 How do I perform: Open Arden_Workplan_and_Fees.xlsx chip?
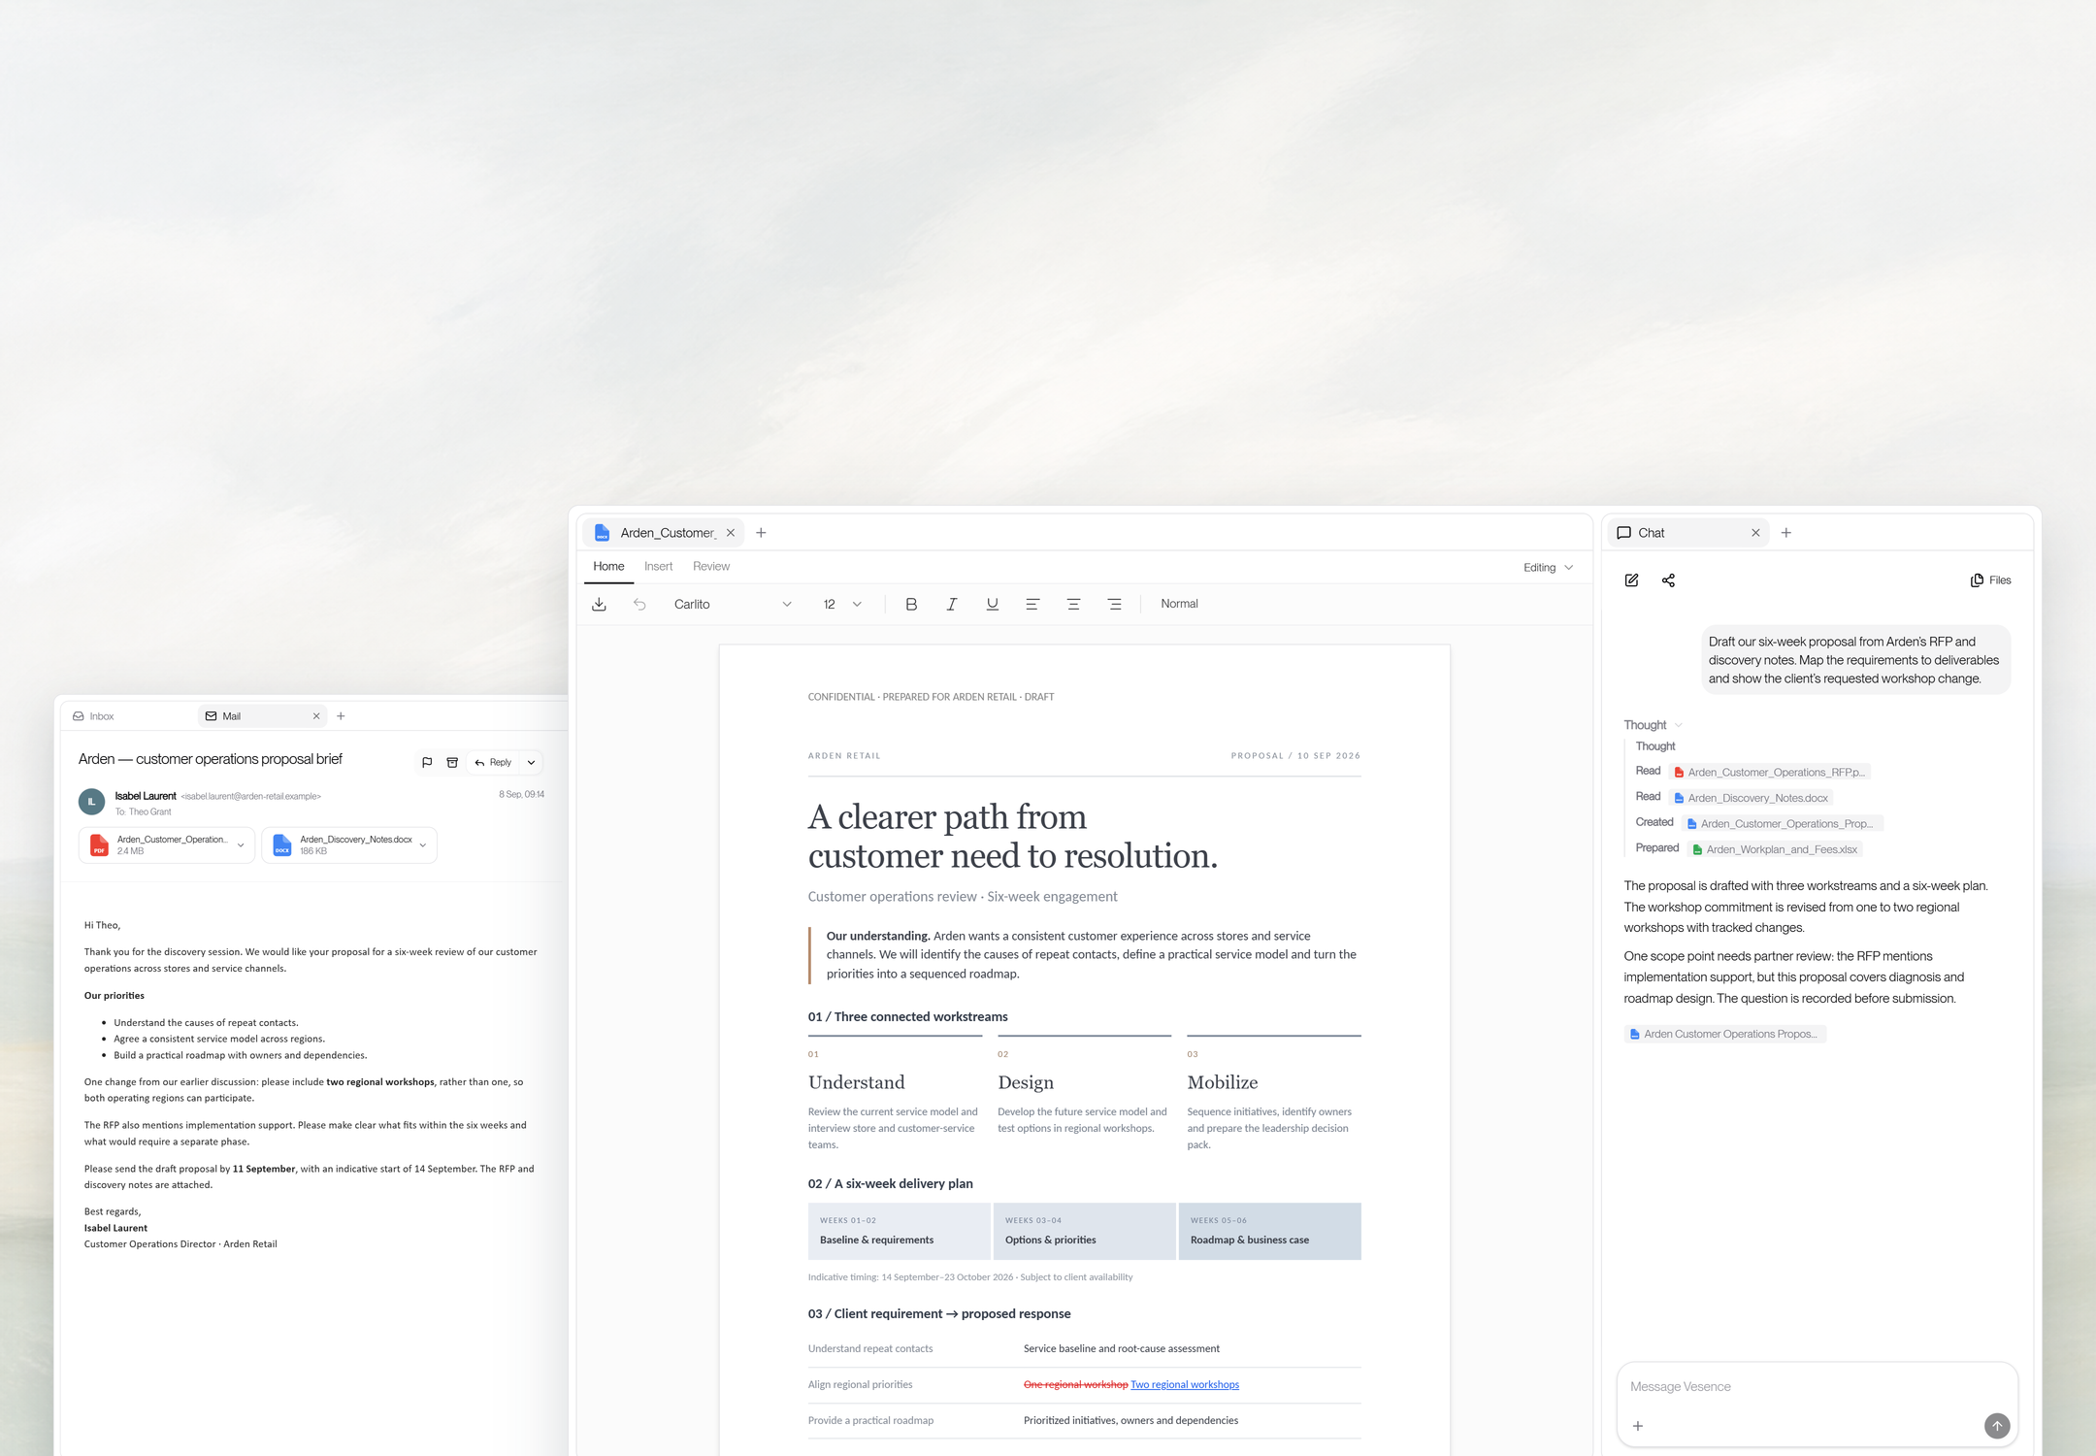pos(1775,849)
